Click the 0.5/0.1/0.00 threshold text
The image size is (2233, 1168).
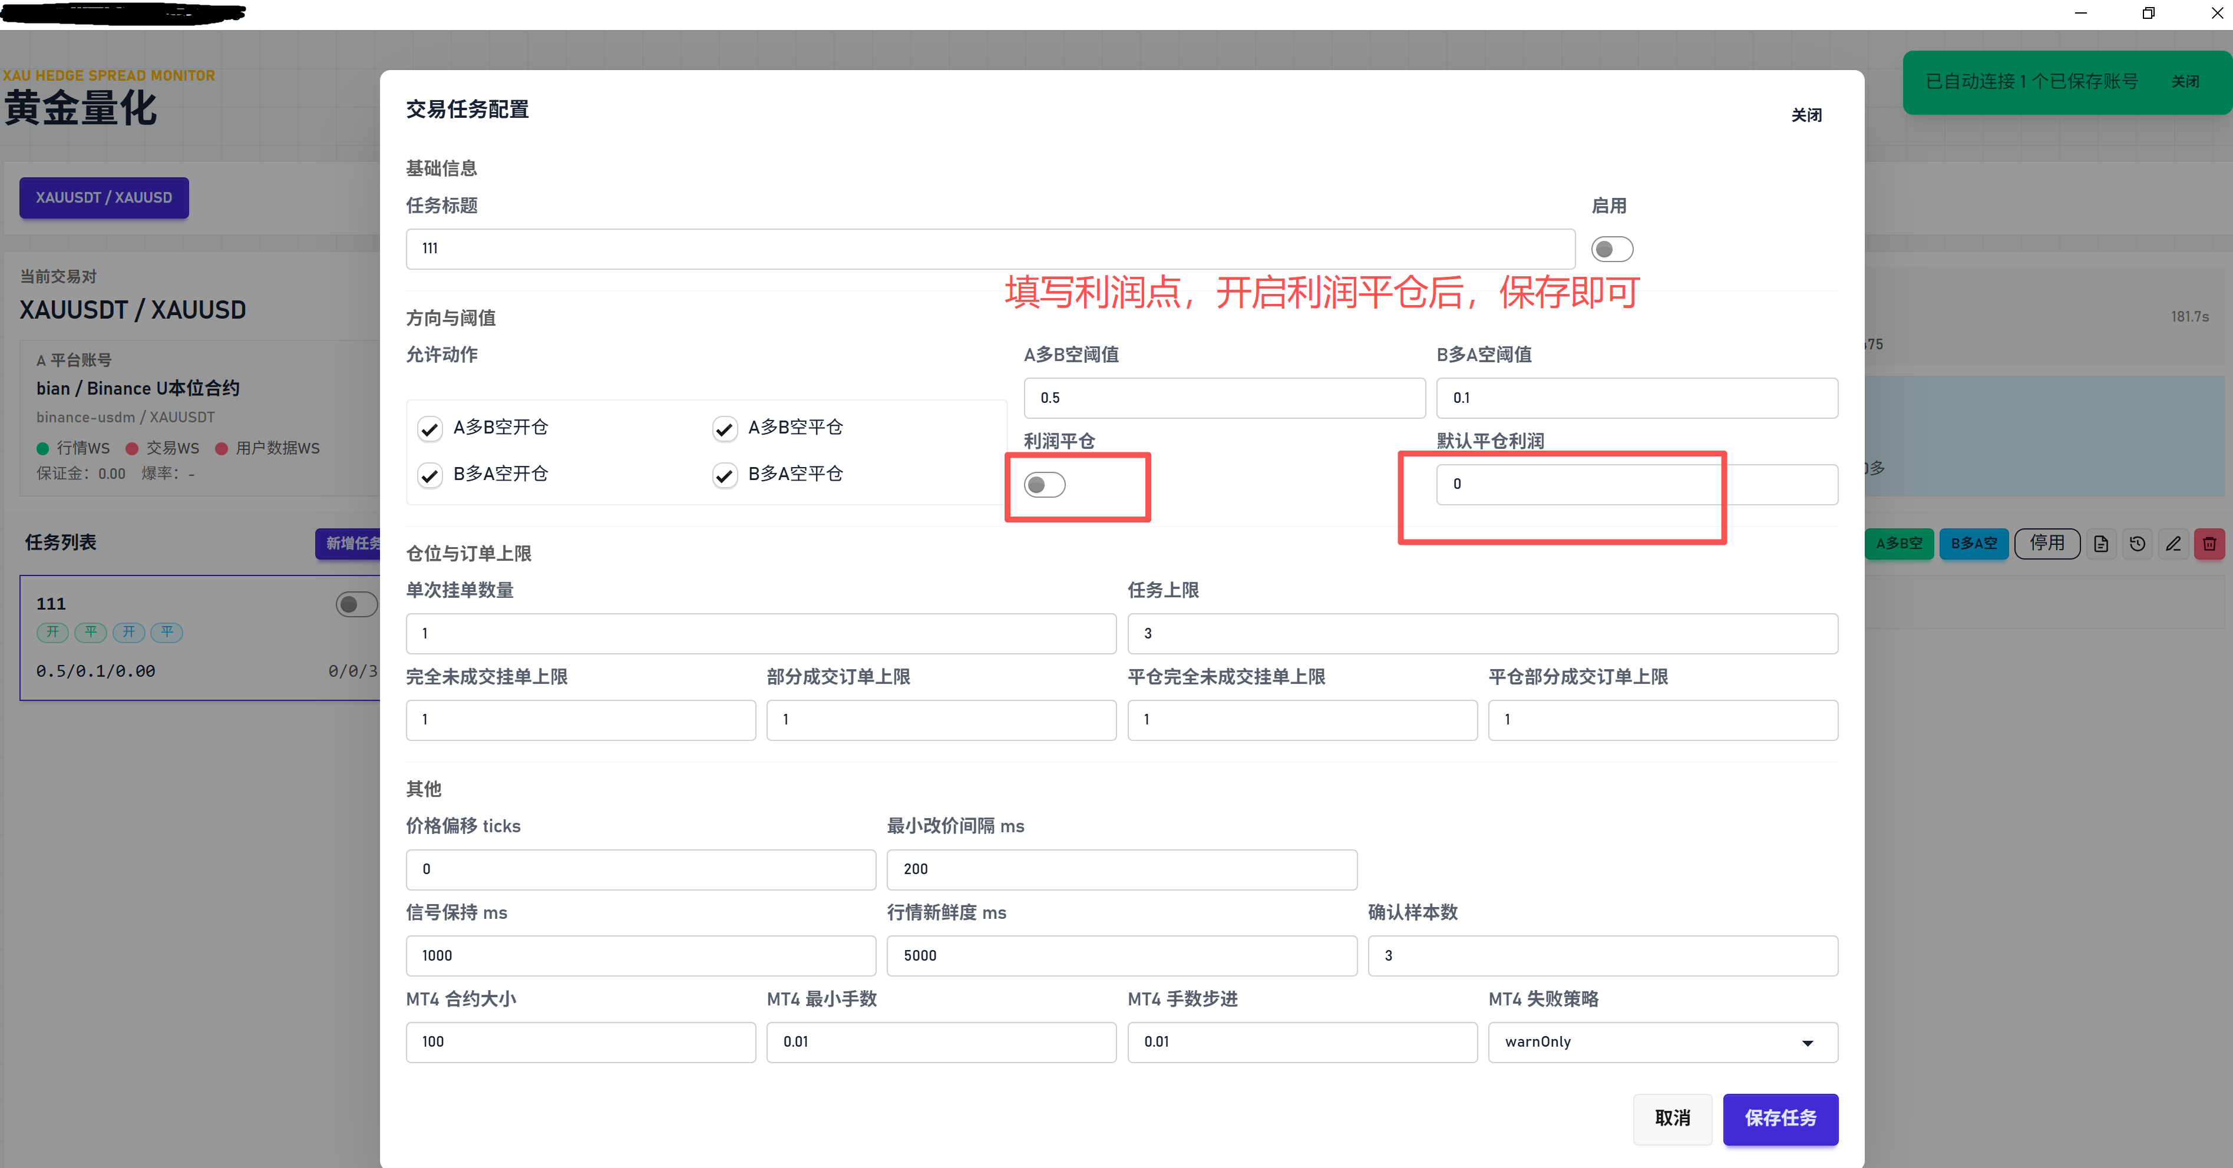[x=96, y=671]
